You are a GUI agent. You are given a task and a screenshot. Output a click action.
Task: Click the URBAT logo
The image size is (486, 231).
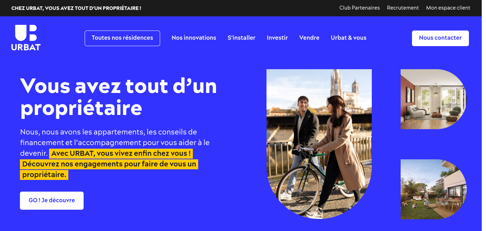(x=26, y=38)
